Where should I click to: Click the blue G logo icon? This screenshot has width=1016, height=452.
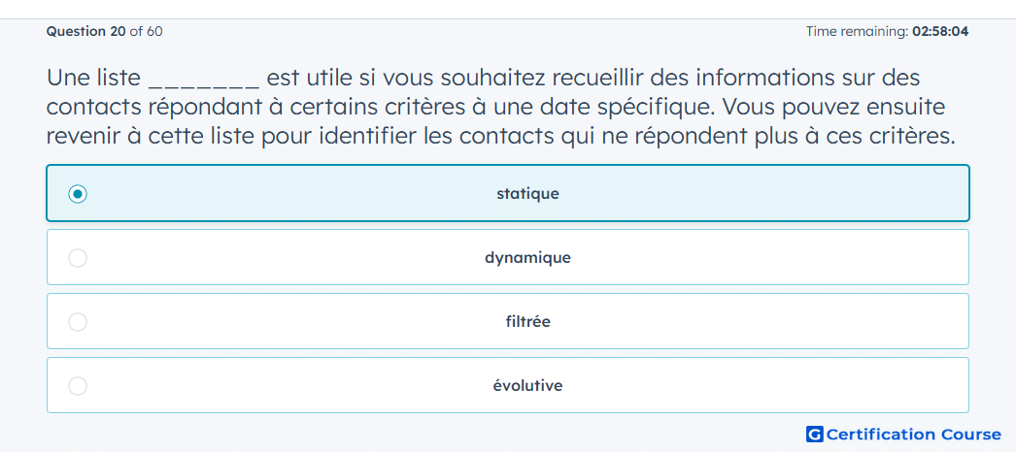(815, 434)
